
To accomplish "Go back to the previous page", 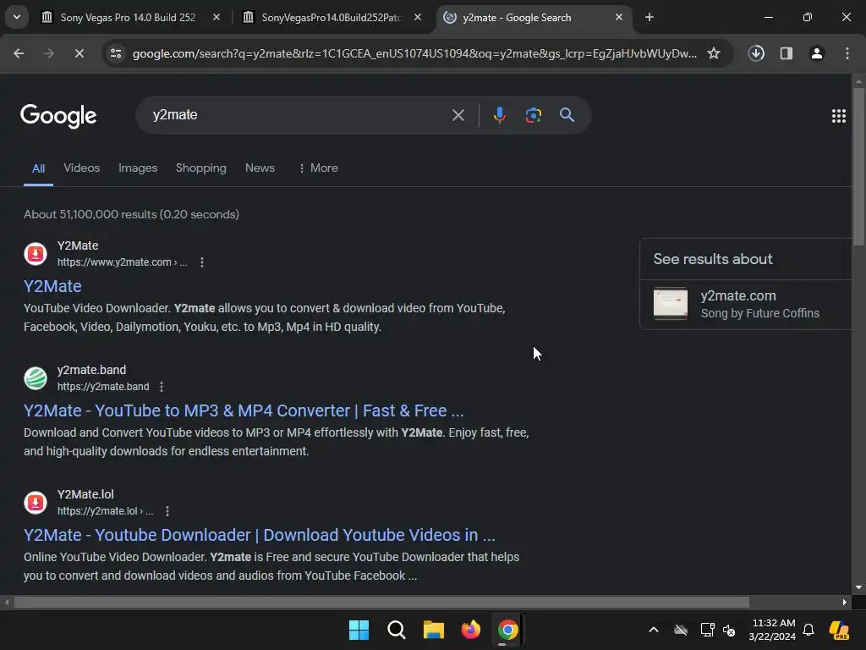I will [x=19, y=53].
